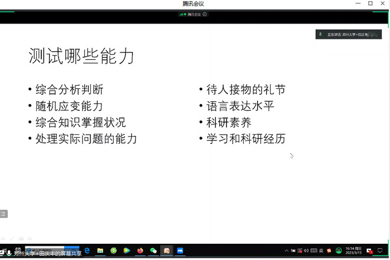Image resolution: width=390 pixels, height=260 pixels.
Task: Mute system volume via the speaker tray icon
Action: [306, 251]
